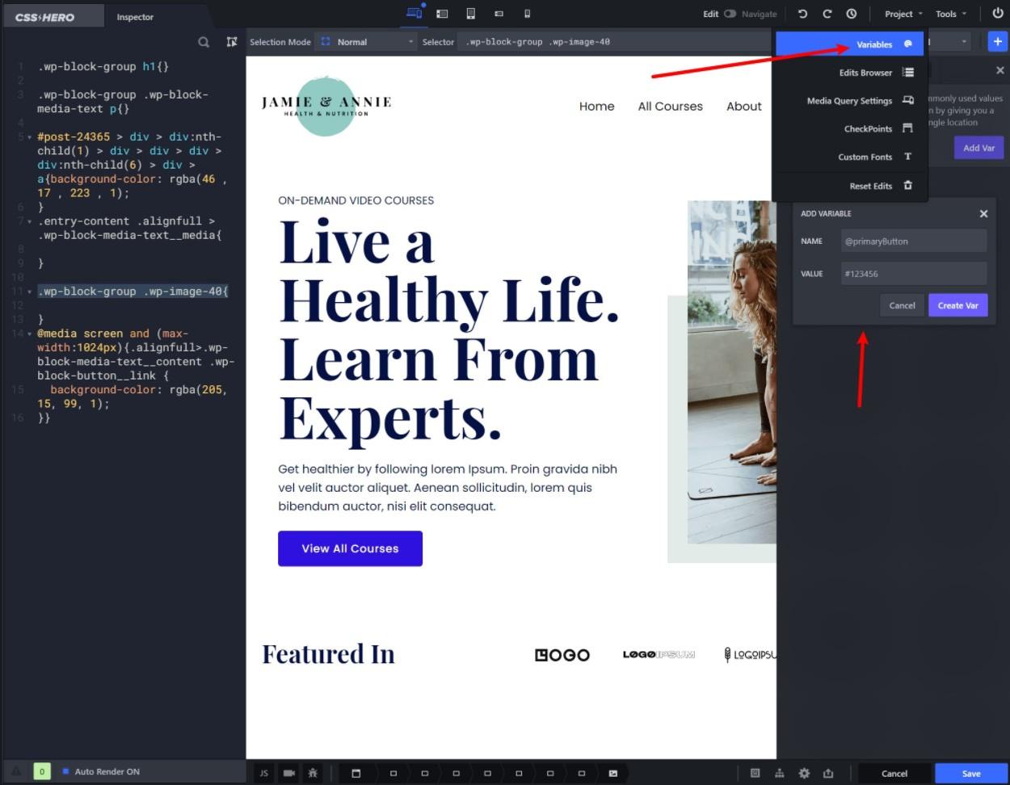The height and width of the screenshot is (785, 1010).
Task: Collapse the .wp-image-40 rule fold arrow
Action: [x=30, y=292]
